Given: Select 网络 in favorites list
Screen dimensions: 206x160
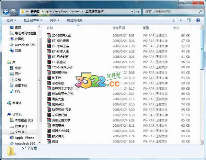Looking at the screenshot, I should [x=15, y=50].
